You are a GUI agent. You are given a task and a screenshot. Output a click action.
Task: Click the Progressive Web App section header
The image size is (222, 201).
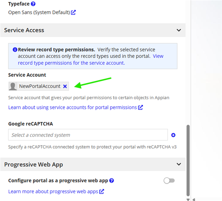tap(93, 164)
